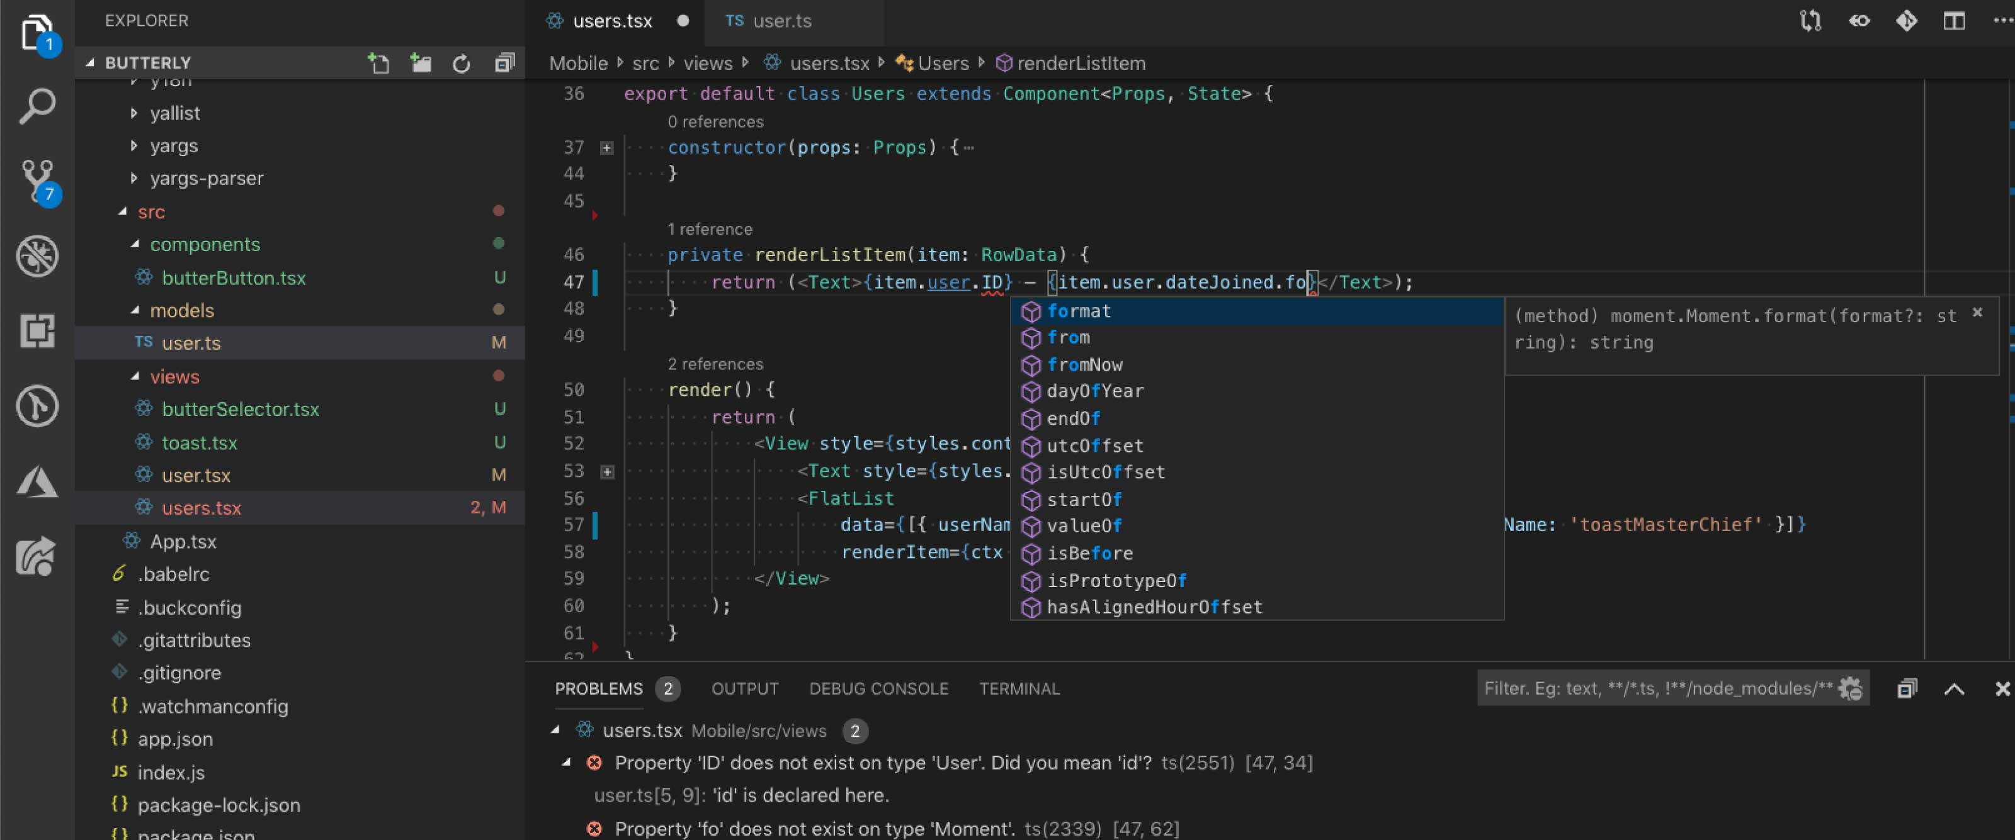Click the '2 references' code lens above render
Image resolution: width=2015 pixels, height=840 pixels.
(x=715, y=364)
